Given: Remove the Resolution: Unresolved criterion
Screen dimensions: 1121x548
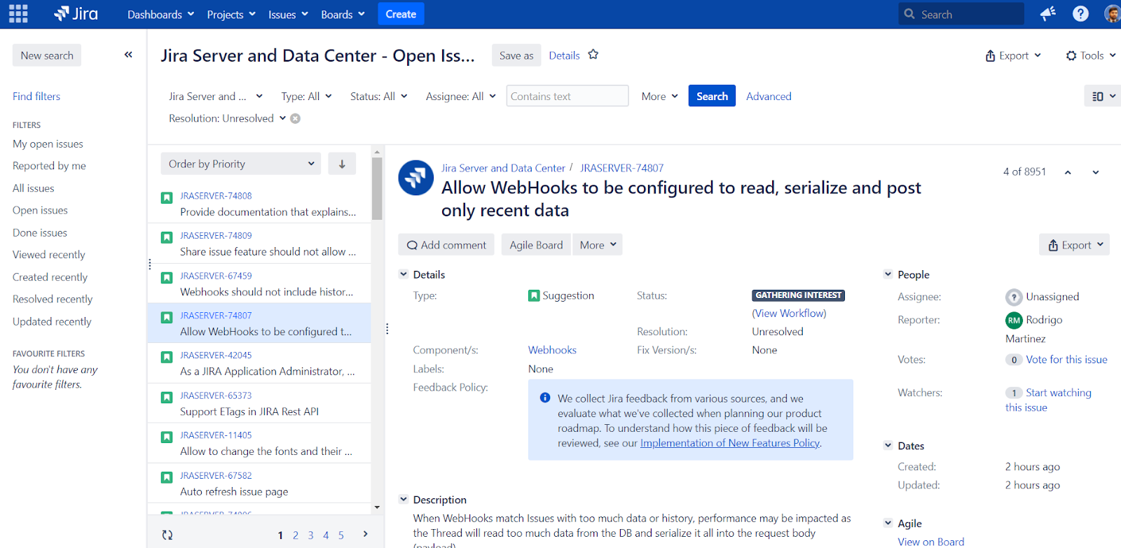Looking at the screenshot, I should (296, 118).
